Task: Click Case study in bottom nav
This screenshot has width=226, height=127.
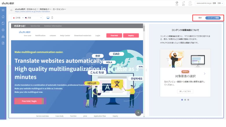Action: [59, 116]
